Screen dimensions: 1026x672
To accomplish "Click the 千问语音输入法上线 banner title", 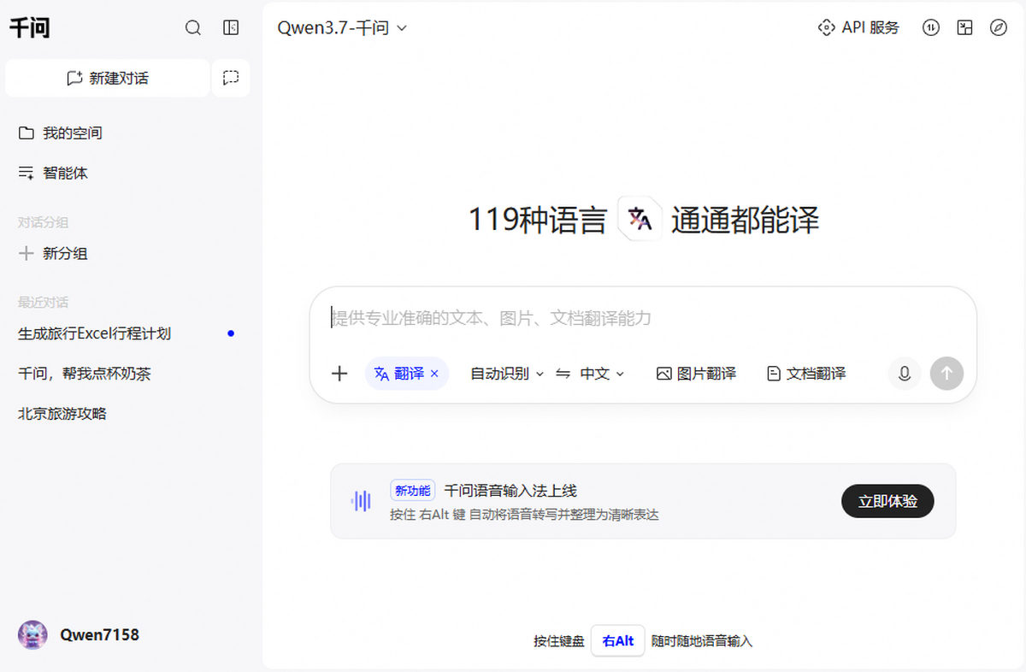I will [x=510, y=491].
